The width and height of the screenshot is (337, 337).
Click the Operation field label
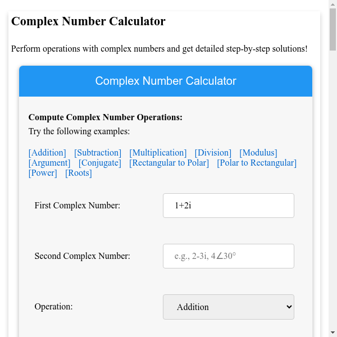54,307
